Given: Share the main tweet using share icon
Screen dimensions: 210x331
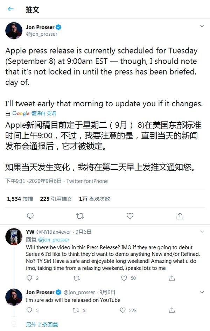Looking at the screenshot, I should point(180,216).
